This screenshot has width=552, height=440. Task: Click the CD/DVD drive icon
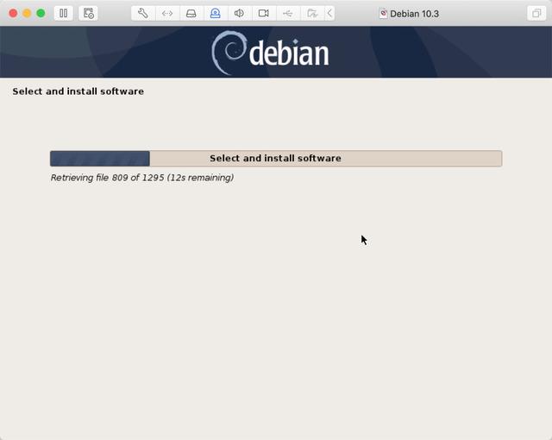[215, 14]
